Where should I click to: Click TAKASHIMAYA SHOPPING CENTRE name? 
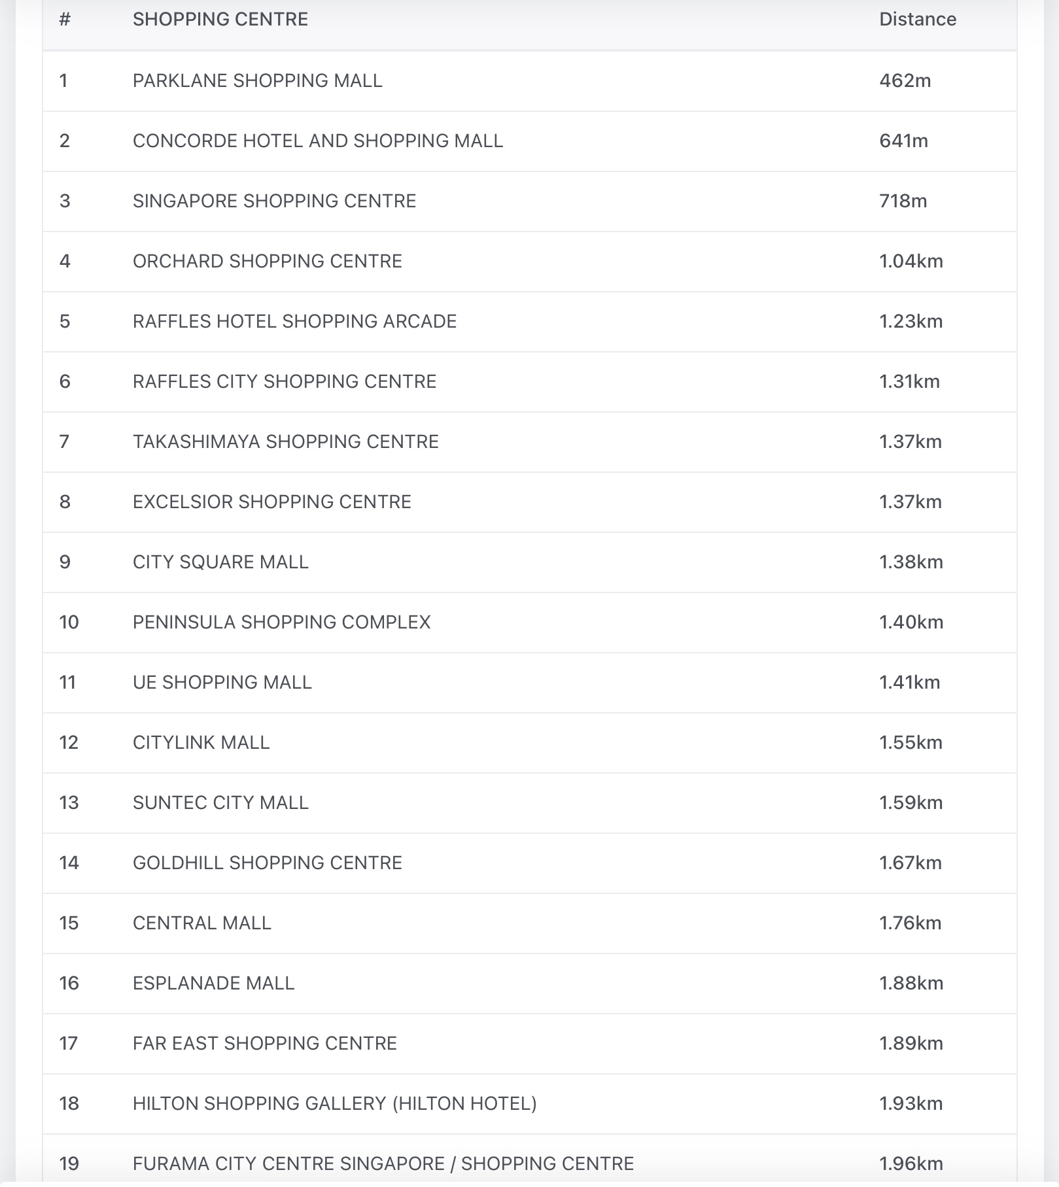coord(285,441)
